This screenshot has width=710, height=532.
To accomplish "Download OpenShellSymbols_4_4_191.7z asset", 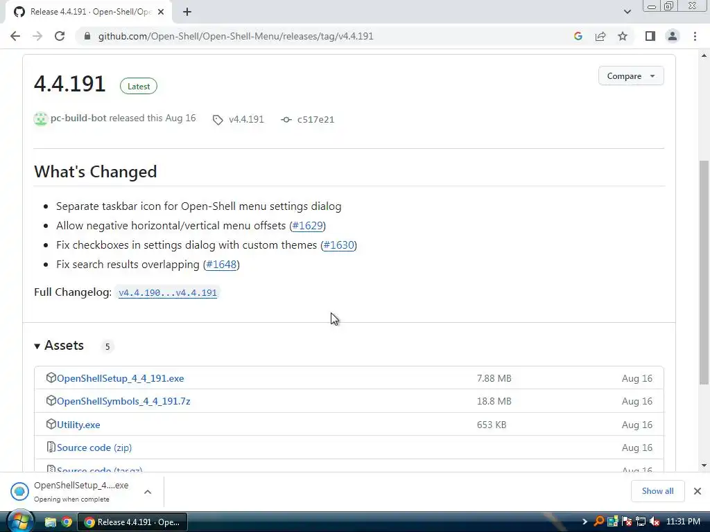I will point(123,401).
